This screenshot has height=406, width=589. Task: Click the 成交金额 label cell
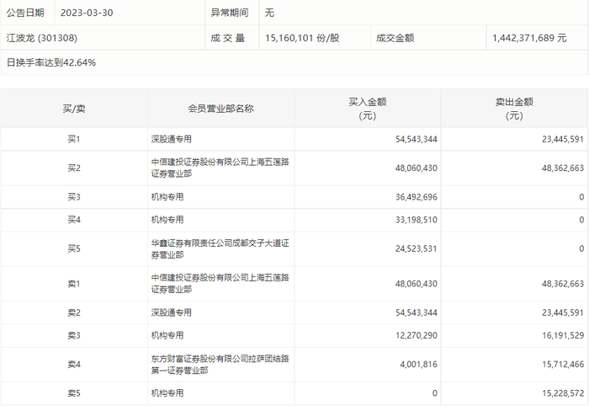(428, 38)
